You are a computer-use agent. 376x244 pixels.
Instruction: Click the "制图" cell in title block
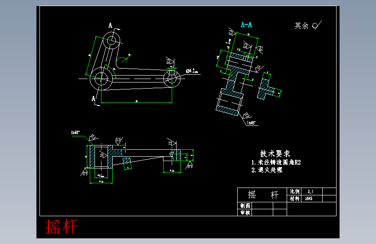(245, 205)
